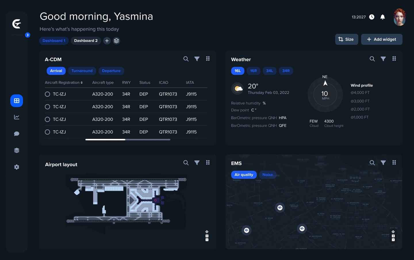
Task: Click the layers icon beside dashboard tabs
Action: tap(116, 41)
